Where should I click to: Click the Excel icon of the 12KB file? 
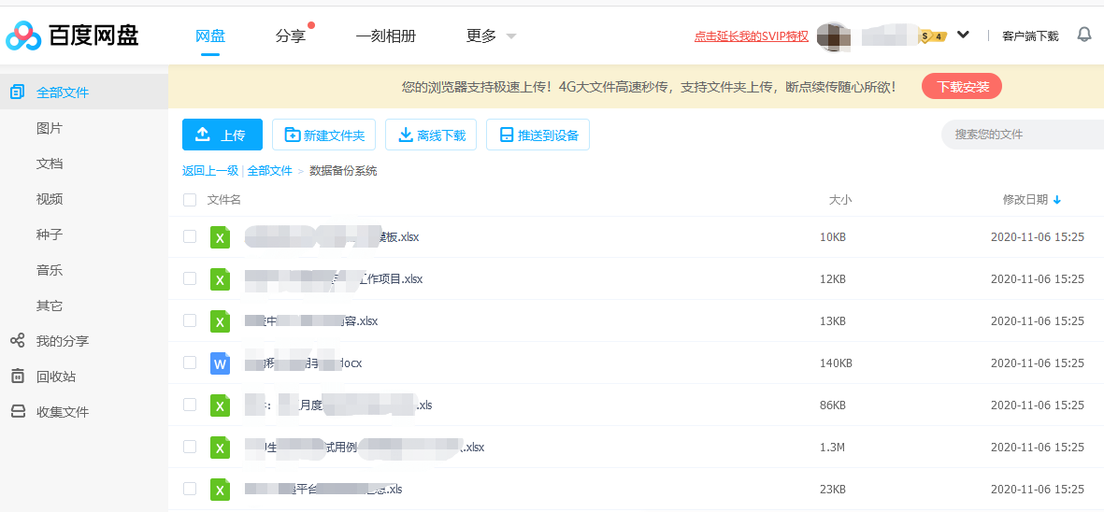(221, 279)
